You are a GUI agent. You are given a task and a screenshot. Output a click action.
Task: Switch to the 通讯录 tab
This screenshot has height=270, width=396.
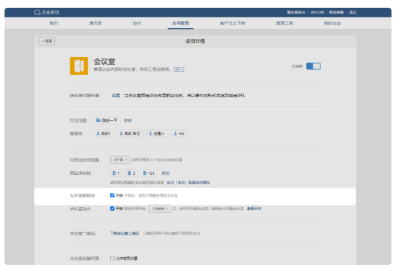point(96,23)
